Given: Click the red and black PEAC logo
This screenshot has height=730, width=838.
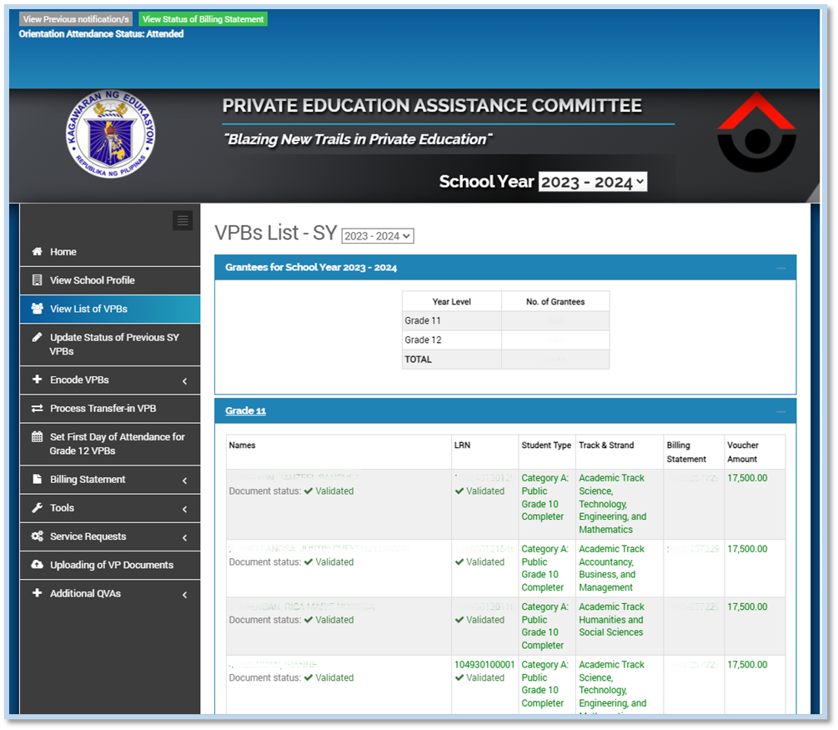Looking at the screenshot, I should click(x=756, y=132).
